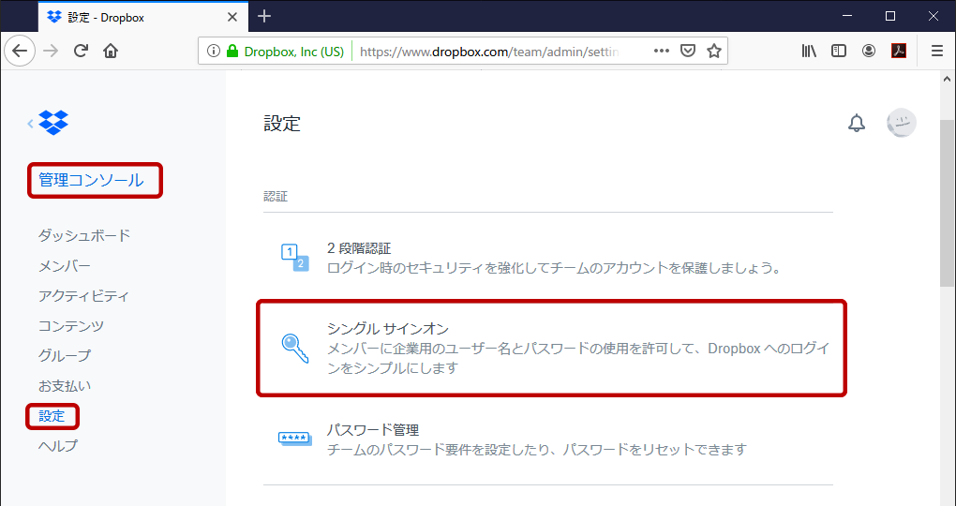Bookmark this page with the star
The image size is (956, 506).
tap(714, 51)
